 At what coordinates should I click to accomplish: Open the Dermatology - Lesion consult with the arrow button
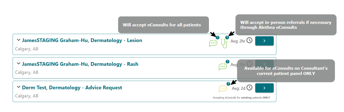point(264,41)
